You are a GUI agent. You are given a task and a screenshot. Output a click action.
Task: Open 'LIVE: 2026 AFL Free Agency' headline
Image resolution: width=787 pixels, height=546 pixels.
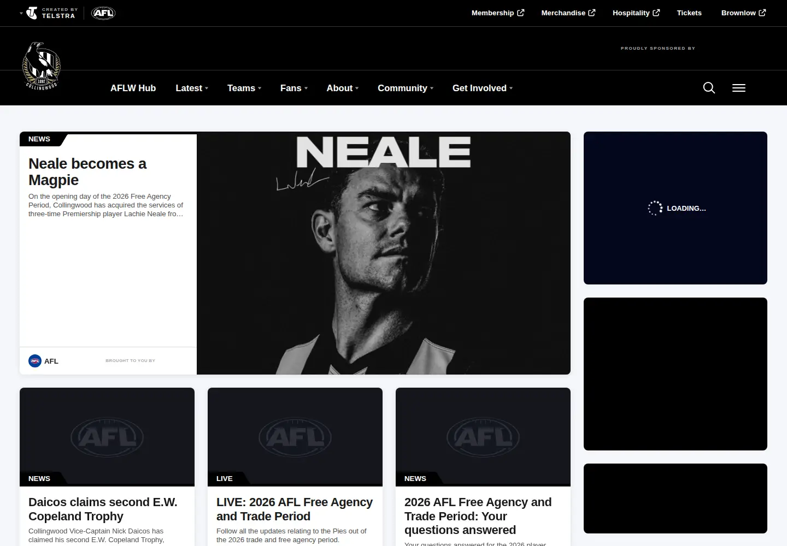[x=295, y=509]
